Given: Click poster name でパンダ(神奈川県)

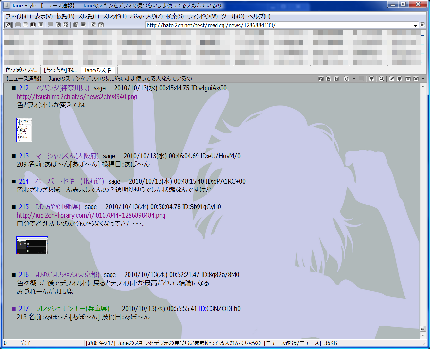Looking at the screenshot, I should 62,88.
